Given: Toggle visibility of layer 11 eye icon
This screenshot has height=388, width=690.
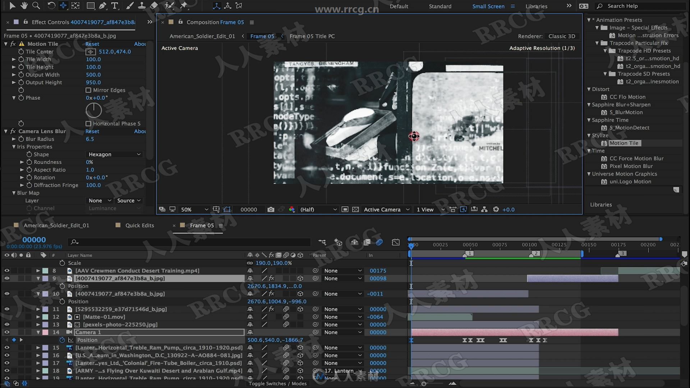Looking at the screenshot, I should (6, 309).
